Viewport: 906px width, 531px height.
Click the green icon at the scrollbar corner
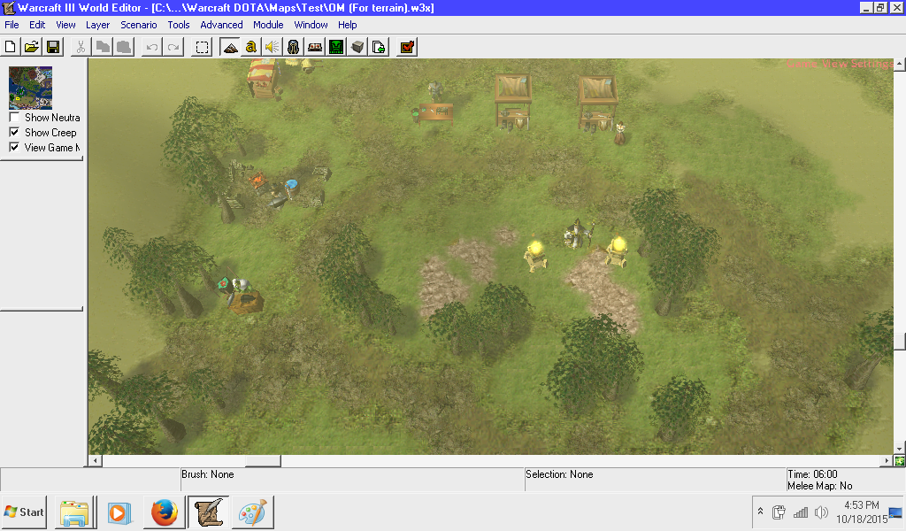pyautogui.click(x=900, y=461)
